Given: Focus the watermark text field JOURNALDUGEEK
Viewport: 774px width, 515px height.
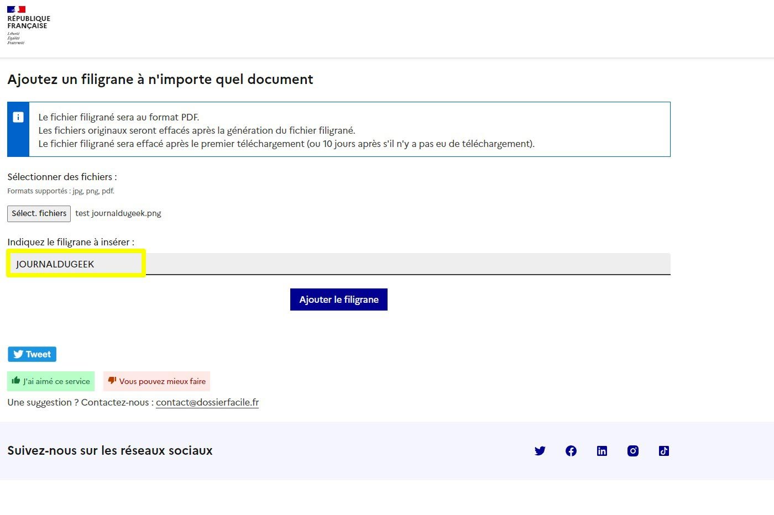Looking at the screenshot, I should click(x=339, y=264).
